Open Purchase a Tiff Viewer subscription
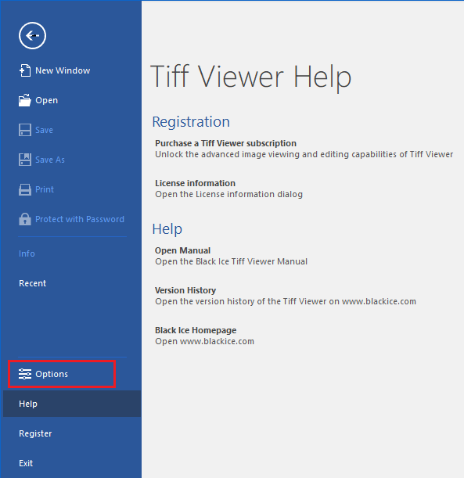This screenshot has width=464, height=478. 225,143
